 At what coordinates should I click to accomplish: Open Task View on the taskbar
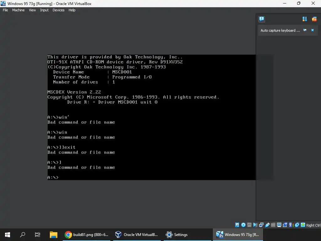pyautogui.click(x=38, y=235)
